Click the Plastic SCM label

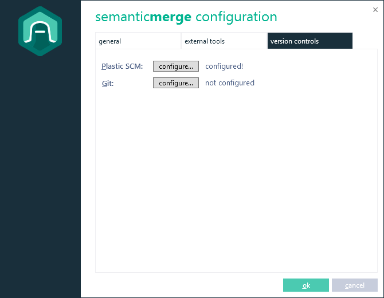pos(122,66)
